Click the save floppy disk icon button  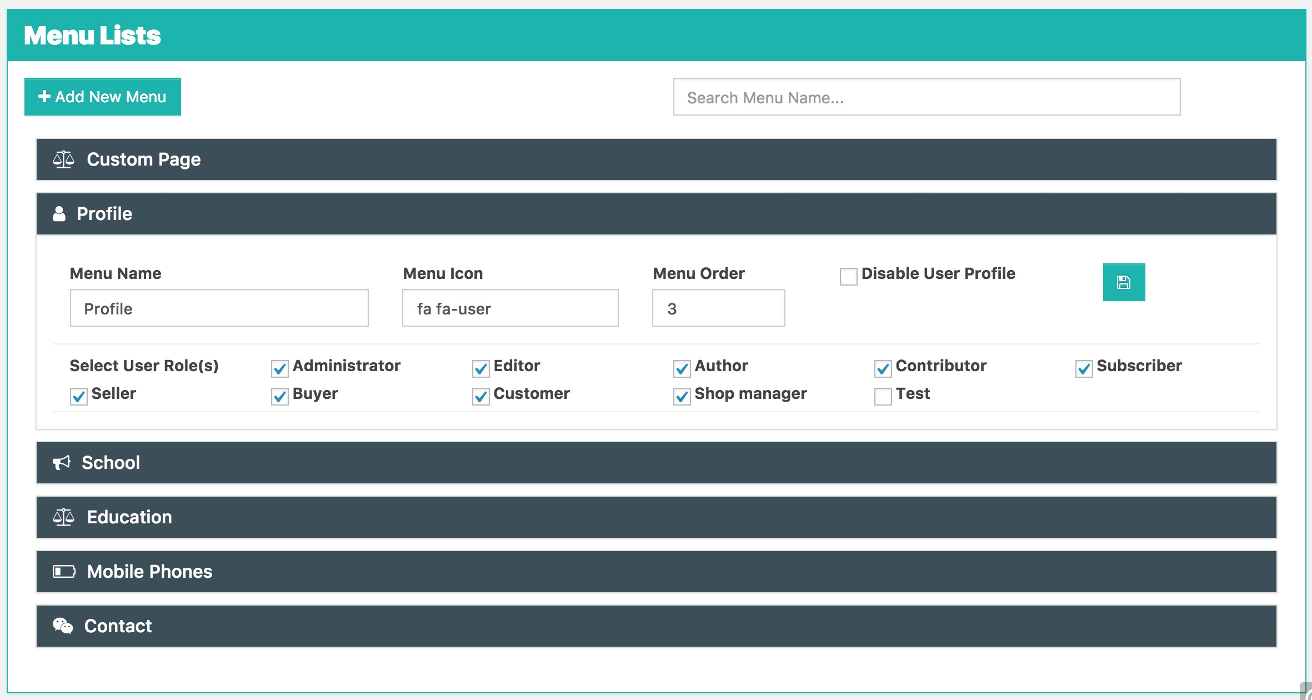tap(1123, 282)
